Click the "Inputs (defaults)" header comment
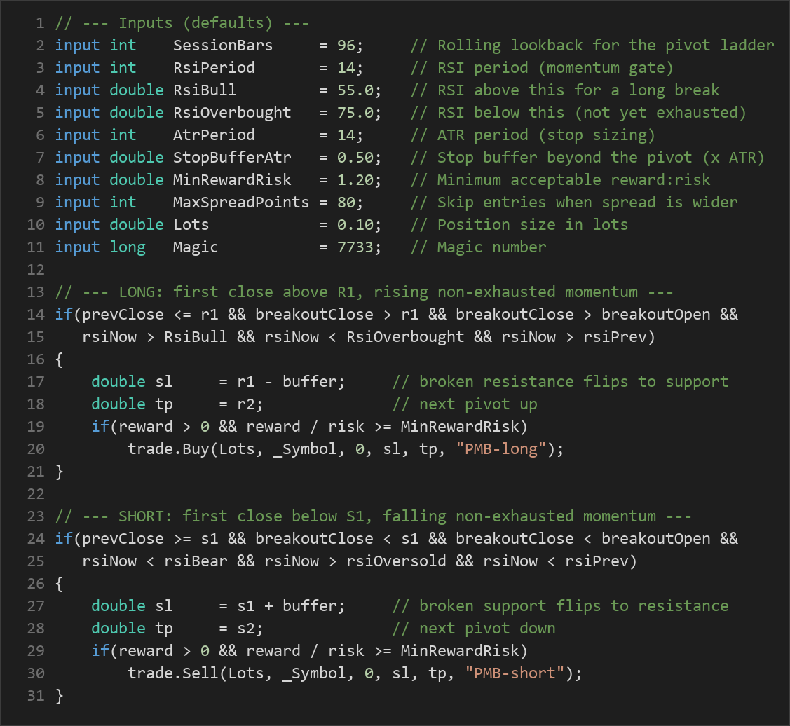790x726 pixels. coord(182,23)
